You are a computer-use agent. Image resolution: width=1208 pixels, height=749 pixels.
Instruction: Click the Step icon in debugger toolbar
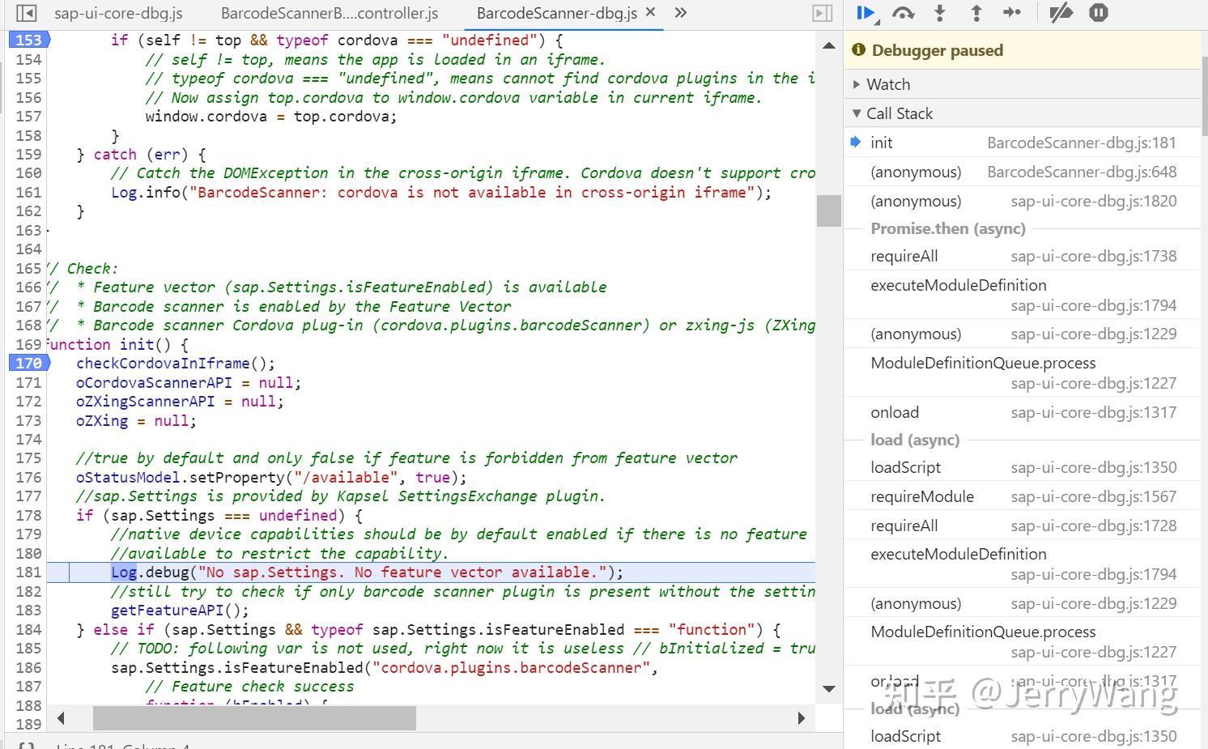point(1012,13)
